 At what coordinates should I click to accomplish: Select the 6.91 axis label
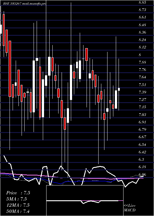click(142, 122)
